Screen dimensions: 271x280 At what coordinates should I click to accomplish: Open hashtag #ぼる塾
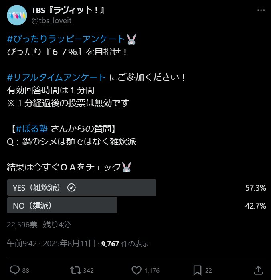(x=32, y=129)
